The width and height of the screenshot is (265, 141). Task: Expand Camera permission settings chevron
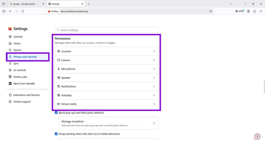pos(154,60)
